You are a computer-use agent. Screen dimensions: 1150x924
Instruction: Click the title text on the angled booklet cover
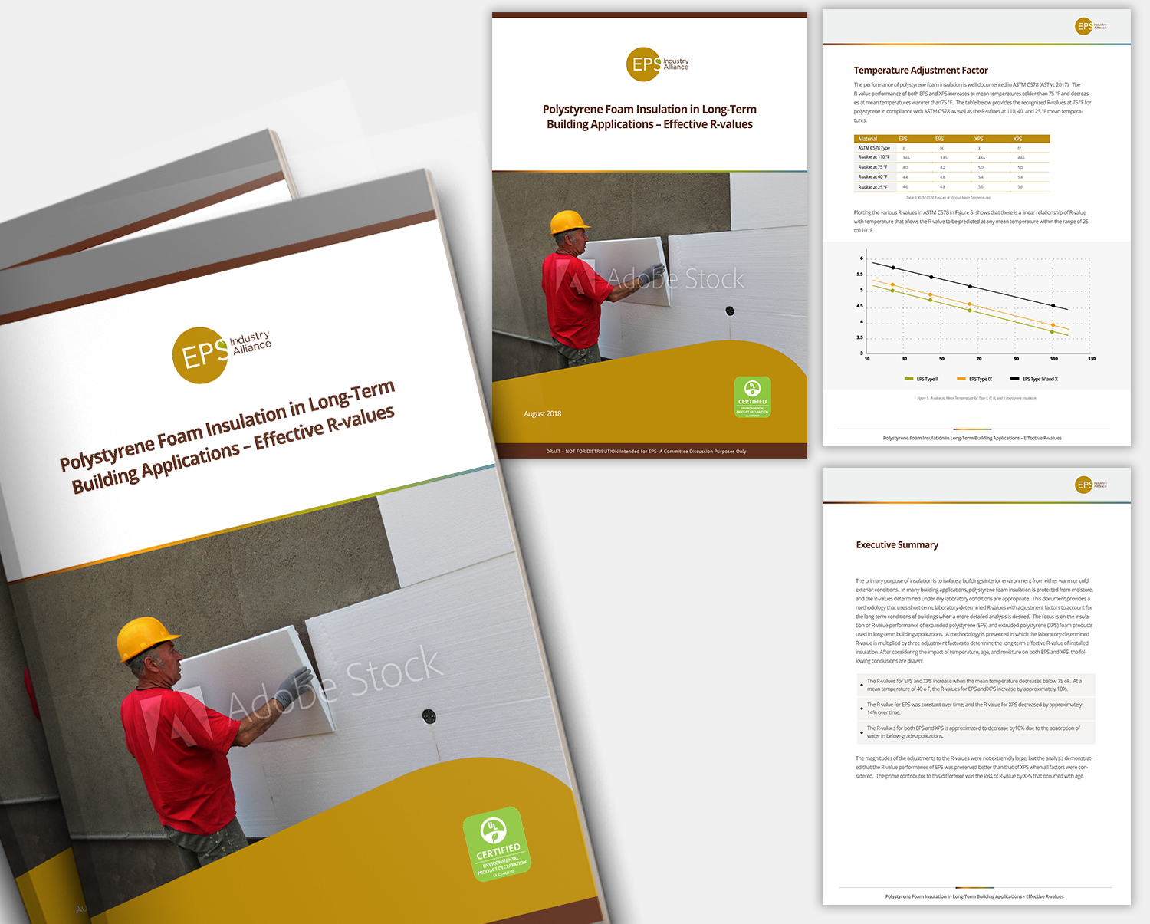pos(228,436)
